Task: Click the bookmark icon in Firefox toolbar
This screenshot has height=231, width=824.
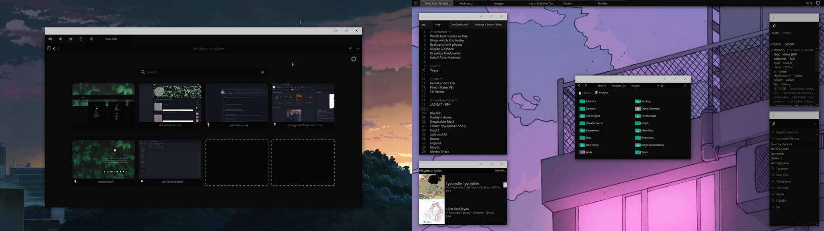Action: point(49,48)
